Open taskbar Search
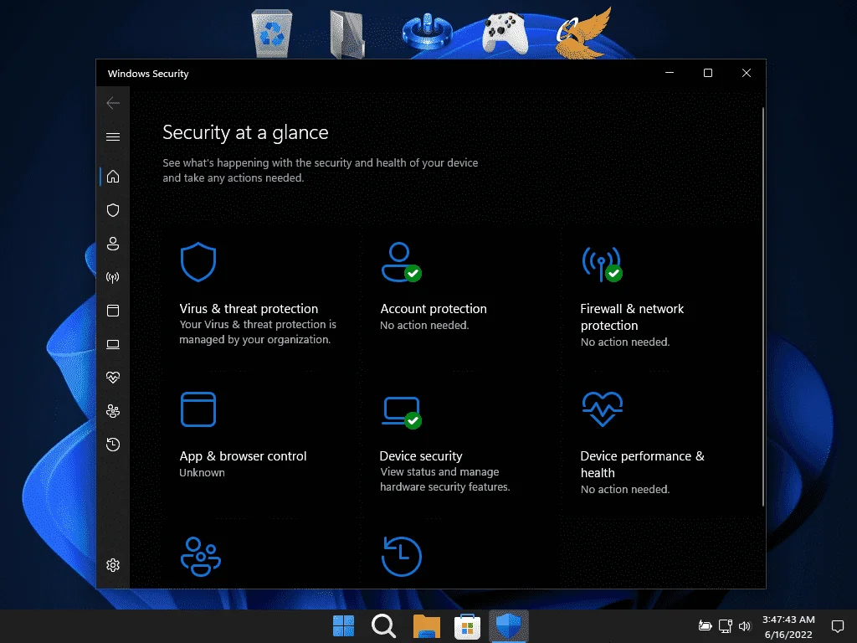 tap(383, 625)
